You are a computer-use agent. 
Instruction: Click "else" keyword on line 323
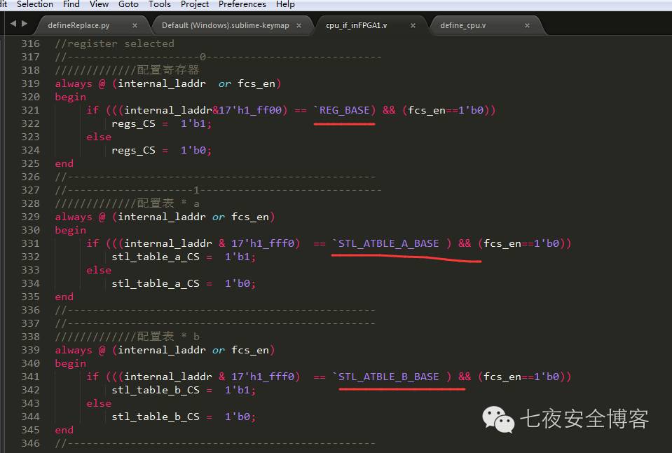(99, 137)
